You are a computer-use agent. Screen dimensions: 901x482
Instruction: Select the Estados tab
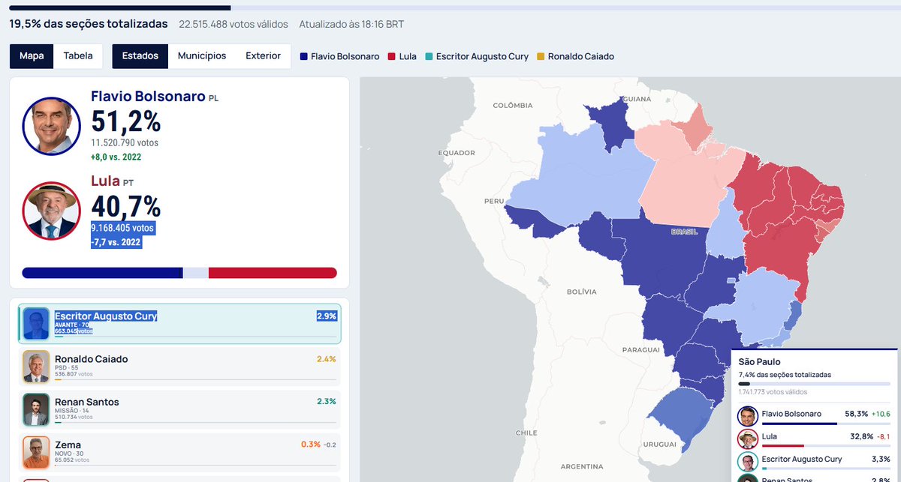tap(140, 56)
